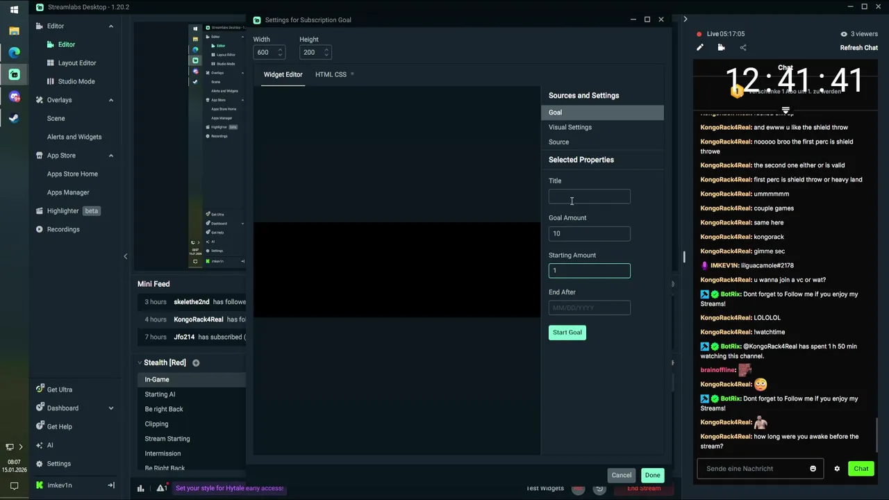Add a scene with the plus icon
The image size is (889, 500).
[x=196, y=362]
